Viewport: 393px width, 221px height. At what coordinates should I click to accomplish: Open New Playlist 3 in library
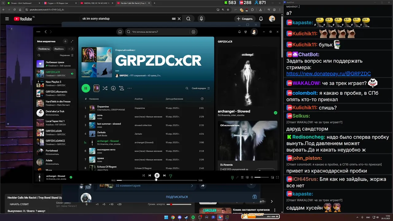click(56, 83)
